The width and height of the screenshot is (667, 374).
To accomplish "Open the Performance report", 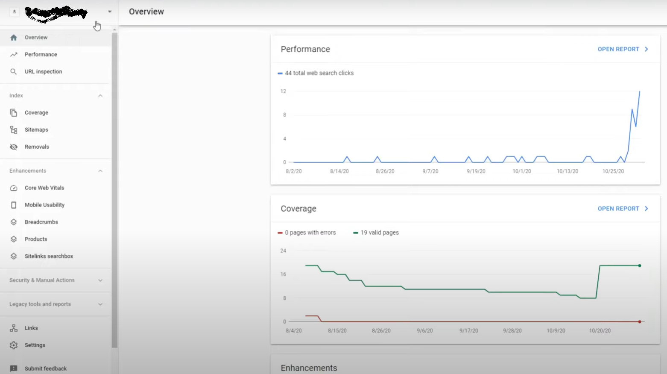I will [623, 49].
